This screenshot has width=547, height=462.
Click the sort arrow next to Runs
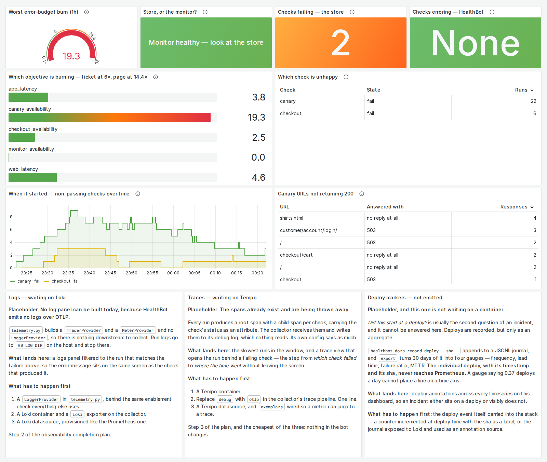tap(532, 90)
